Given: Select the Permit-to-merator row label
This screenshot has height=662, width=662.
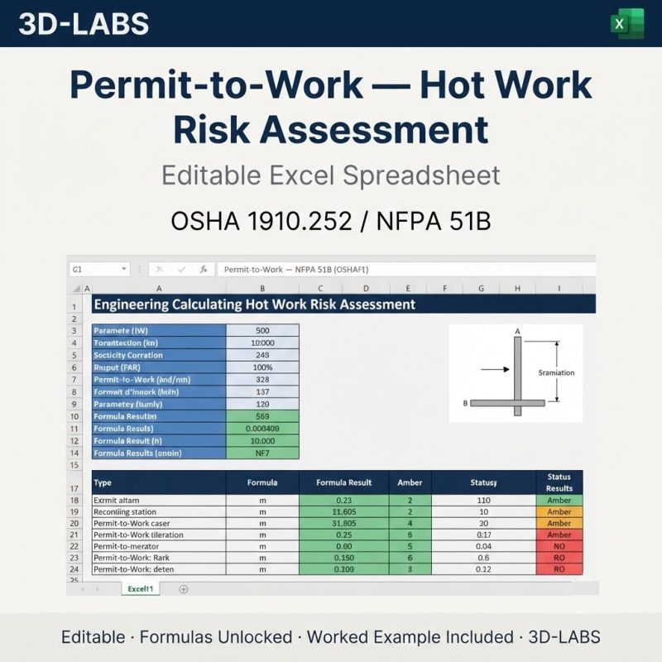Looking at the screenshot, I should (x=159, y=546).
